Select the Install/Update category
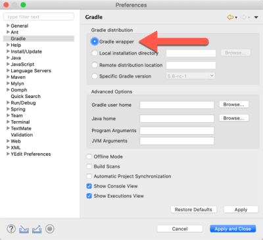The image size is (263, 240). coord(26,51)
